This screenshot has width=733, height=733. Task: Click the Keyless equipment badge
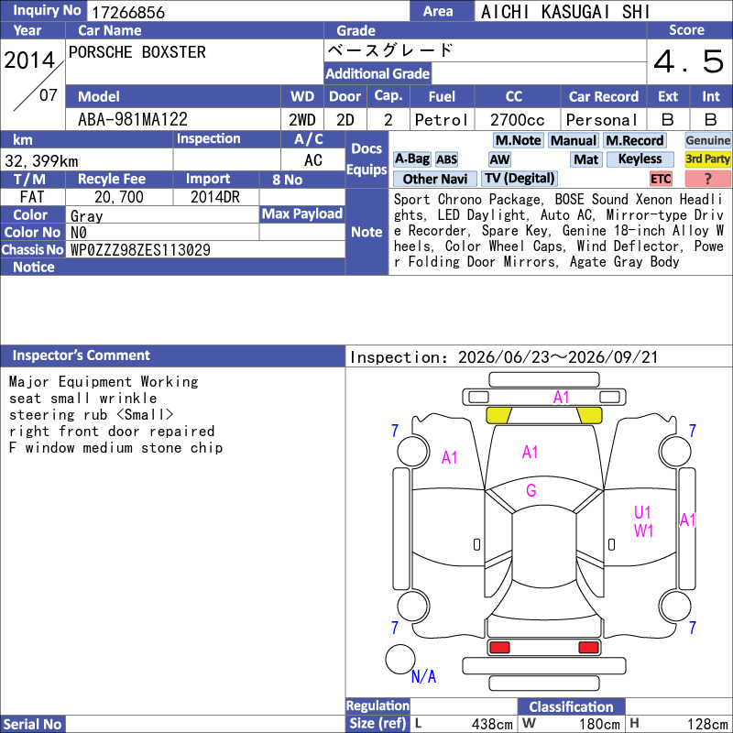point(640,159)
